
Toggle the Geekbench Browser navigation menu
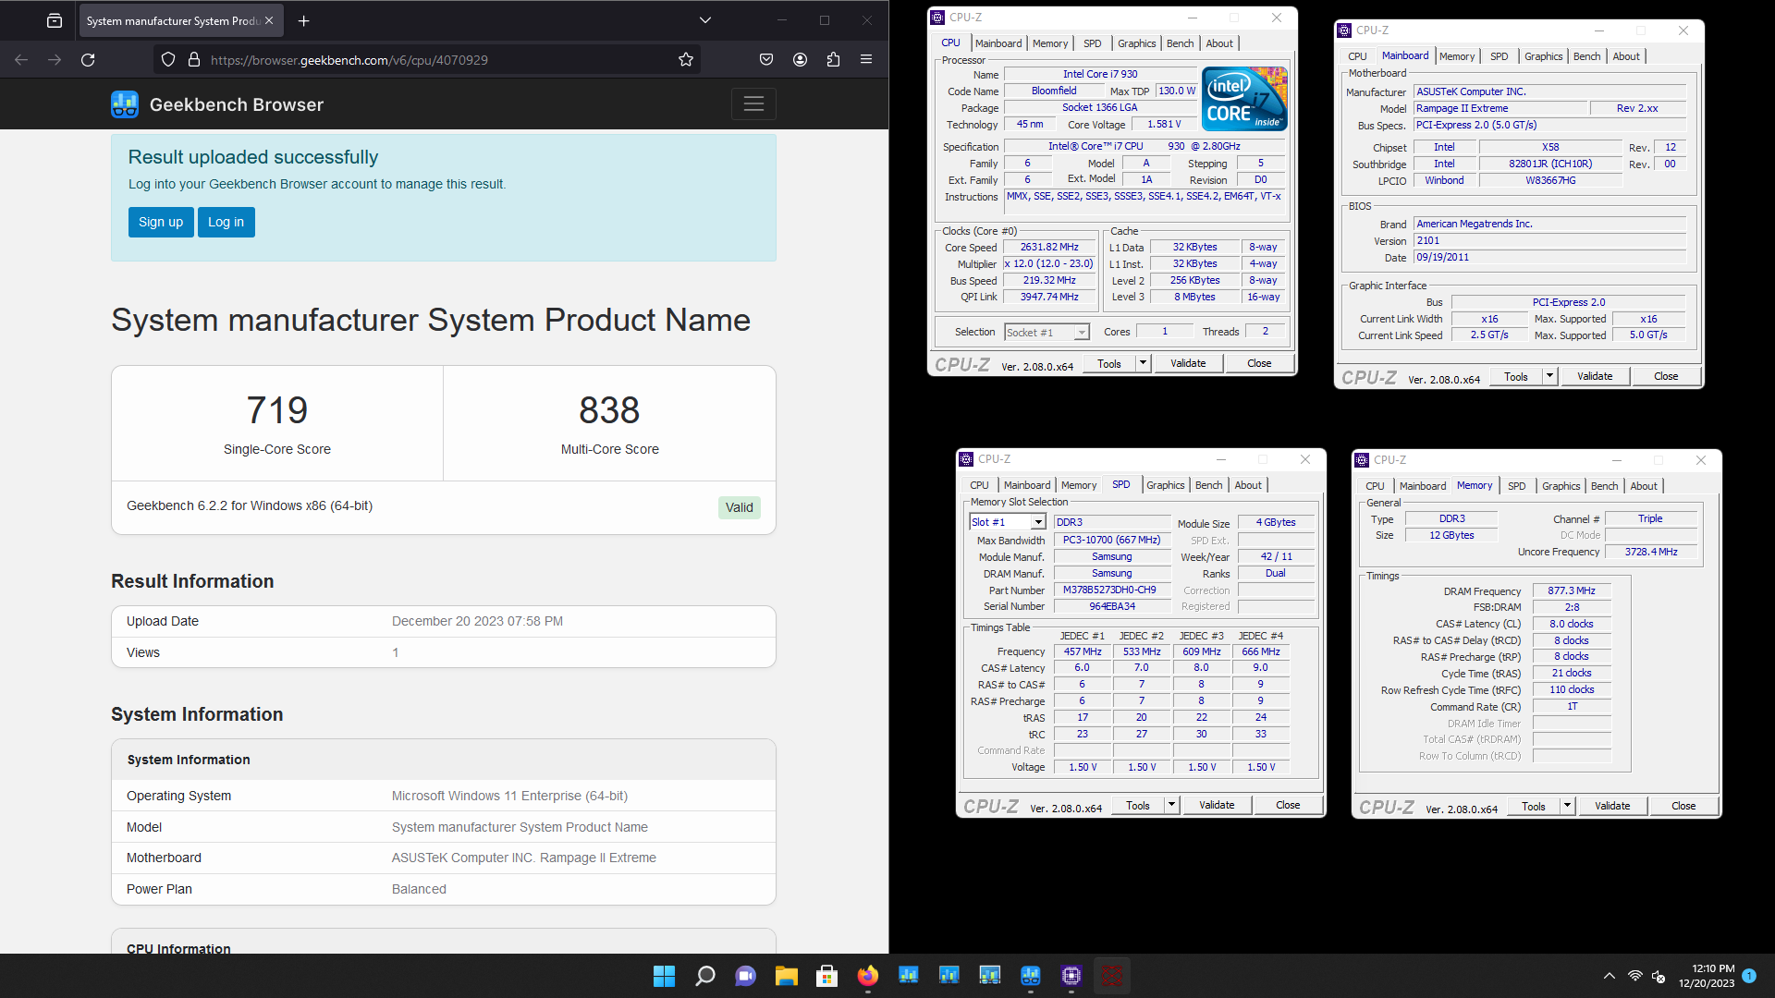pos(753,104)
